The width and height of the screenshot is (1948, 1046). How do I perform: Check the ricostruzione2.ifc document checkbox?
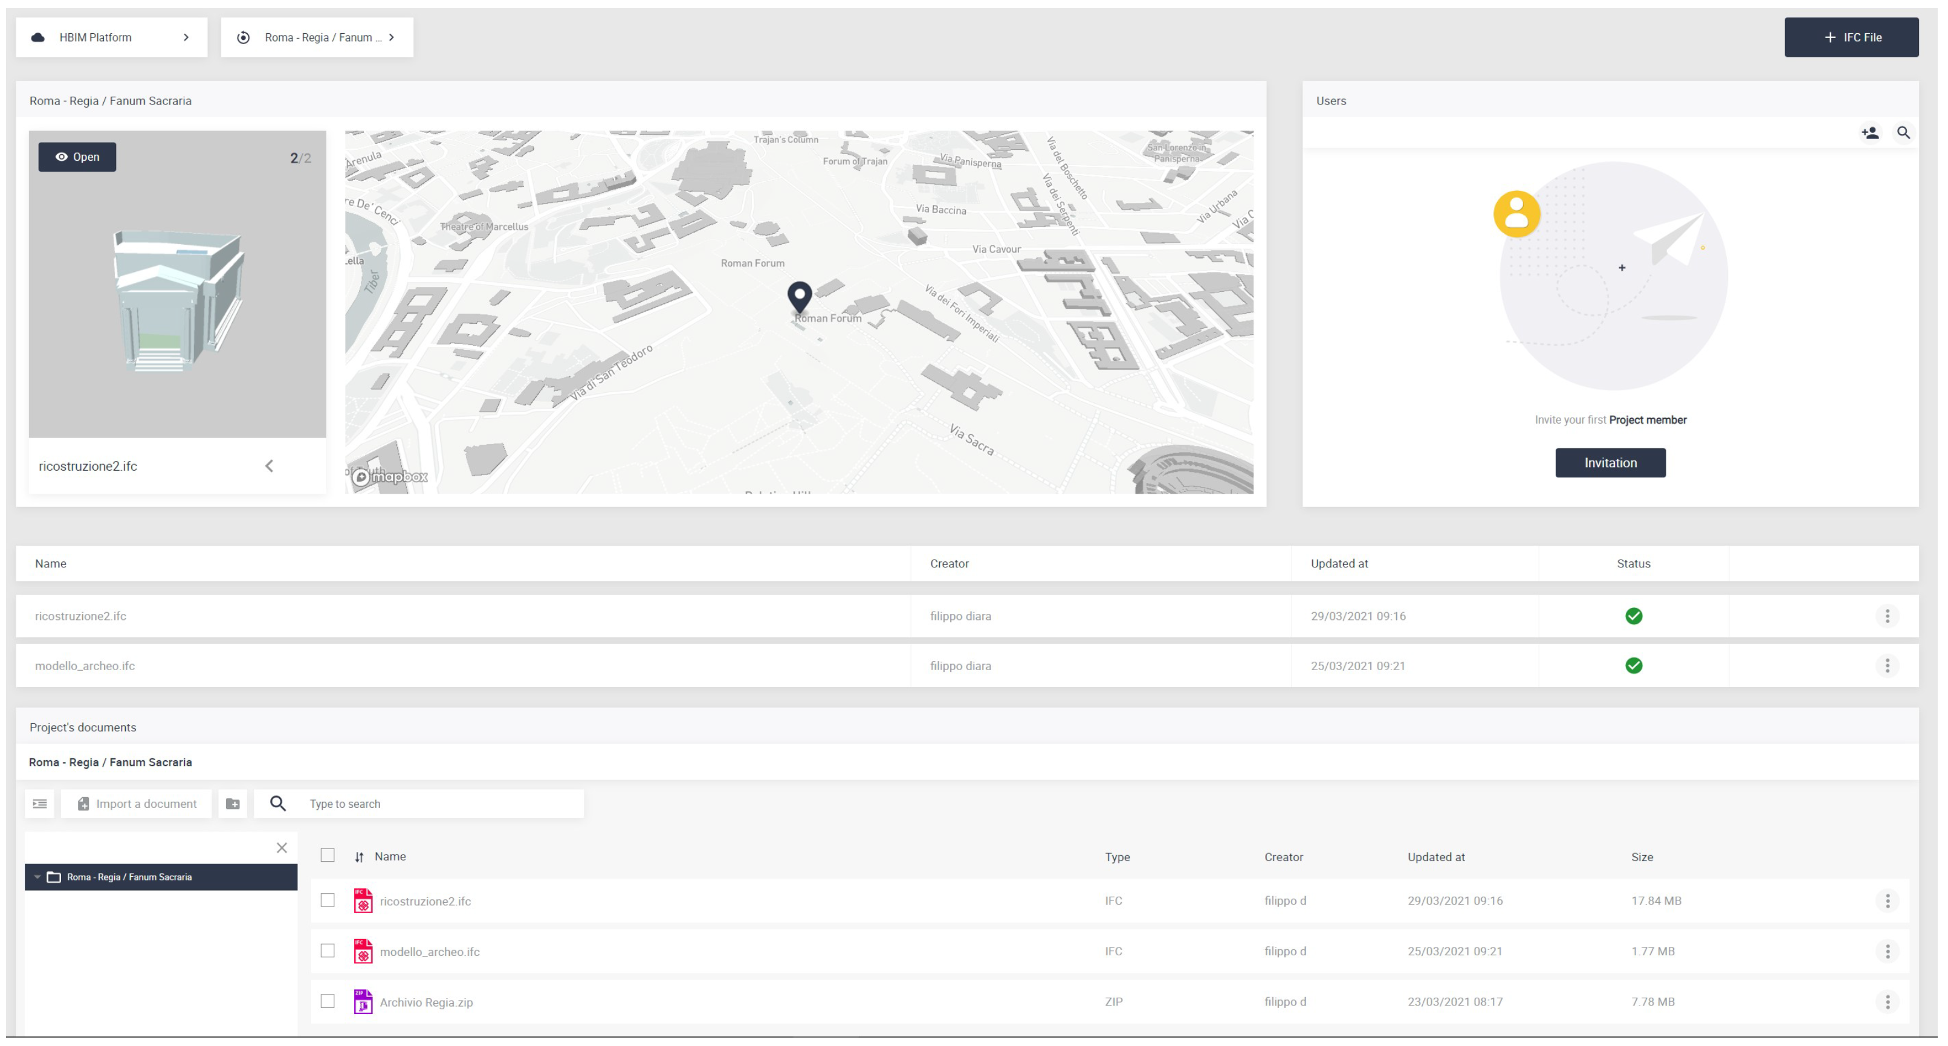(x=328, y=900)
